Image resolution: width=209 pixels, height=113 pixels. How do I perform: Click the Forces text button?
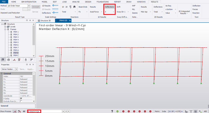[195, 9]
